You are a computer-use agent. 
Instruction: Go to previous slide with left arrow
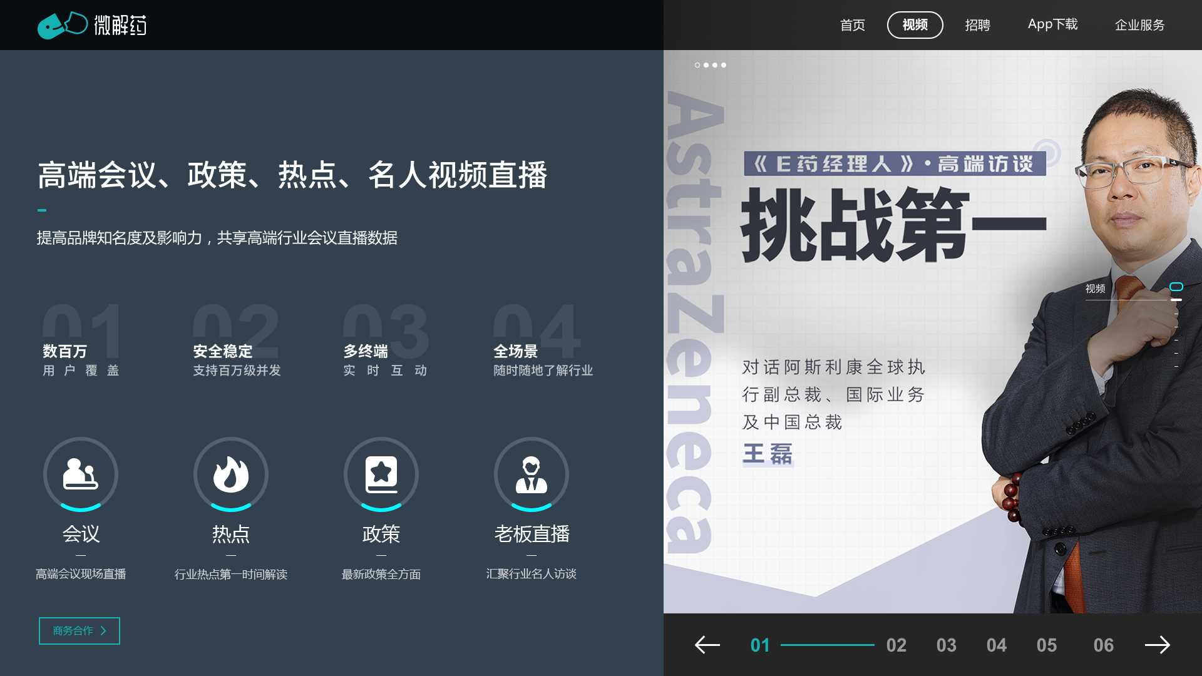click(707, 645)
